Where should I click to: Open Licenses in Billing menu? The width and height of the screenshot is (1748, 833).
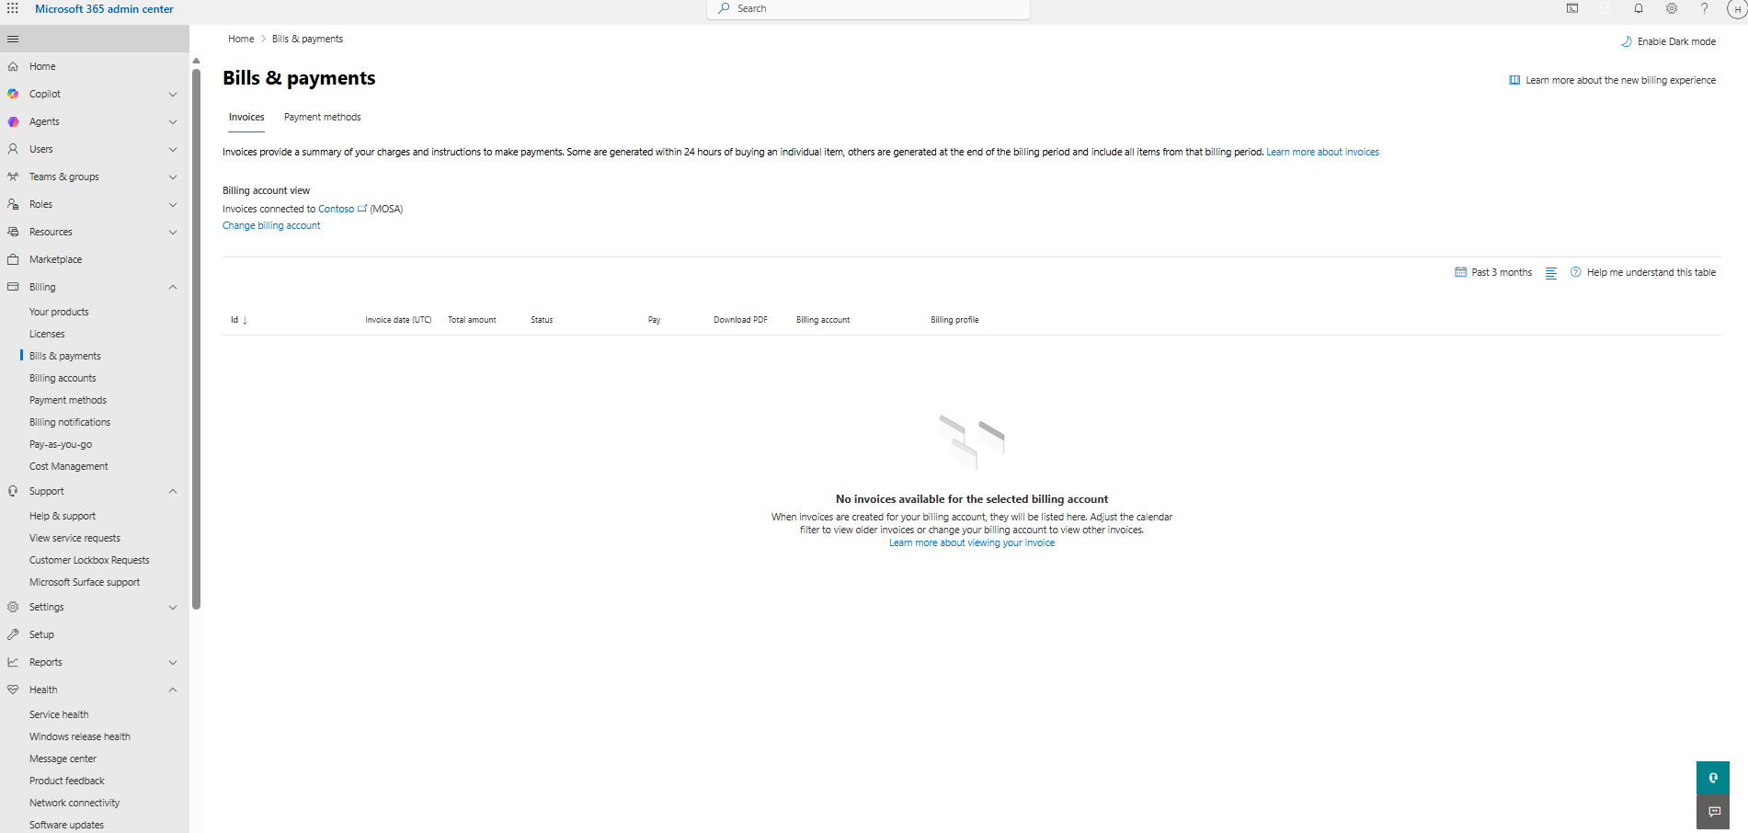point(47,334)
